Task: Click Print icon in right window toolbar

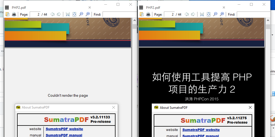Action: (x=148, y=14)
